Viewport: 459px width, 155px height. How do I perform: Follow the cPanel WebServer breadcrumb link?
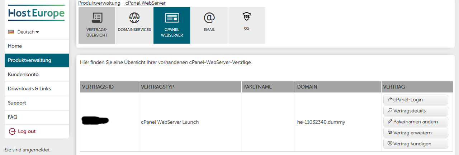(x=145, y=3)
